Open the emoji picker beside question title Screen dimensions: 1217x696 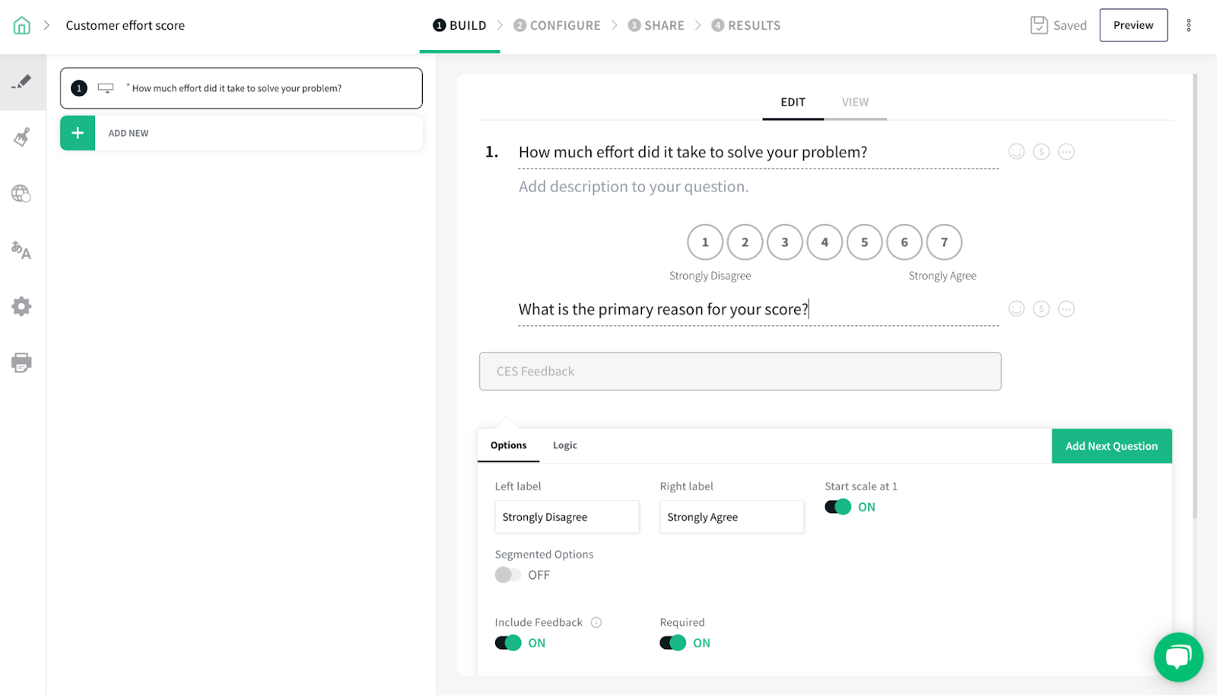(x=1016, y=152)
